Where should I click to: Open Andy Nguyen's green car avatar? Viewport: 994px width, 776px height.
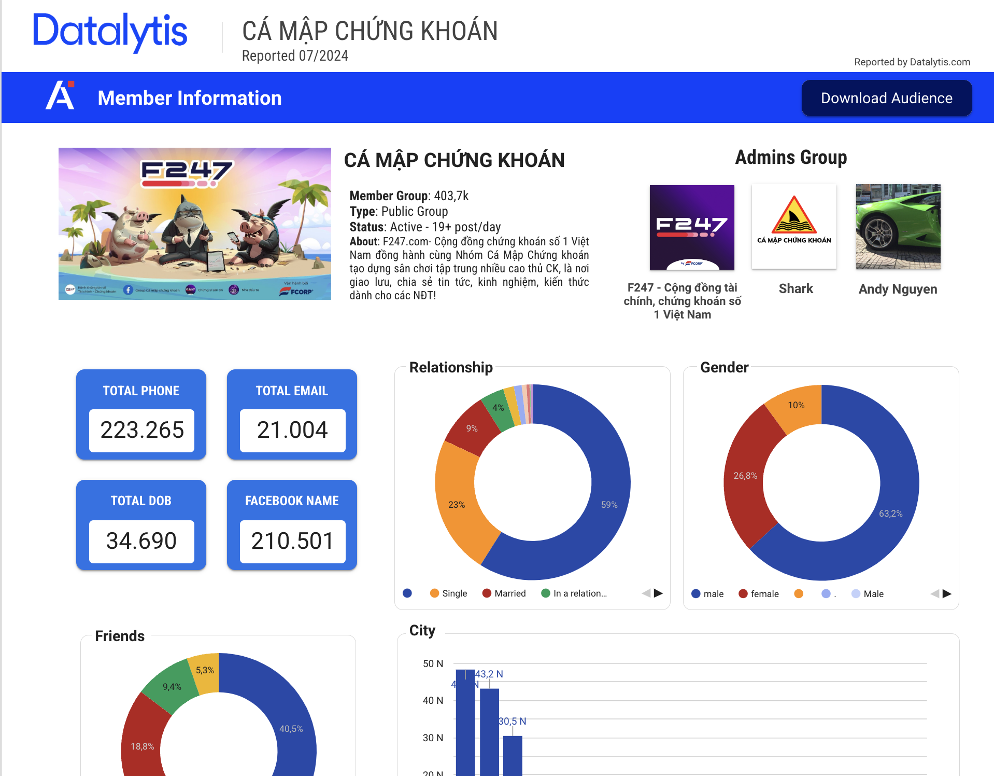pyautogui.click(x=898, y=226)
